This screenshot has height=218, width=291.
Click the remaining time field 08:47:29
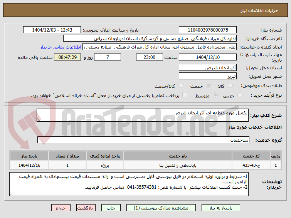[67, 57]
